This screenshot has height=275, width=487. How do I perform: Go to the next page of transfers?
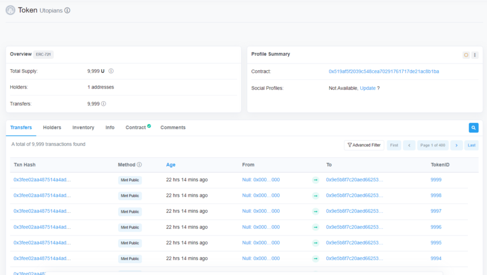456,145
